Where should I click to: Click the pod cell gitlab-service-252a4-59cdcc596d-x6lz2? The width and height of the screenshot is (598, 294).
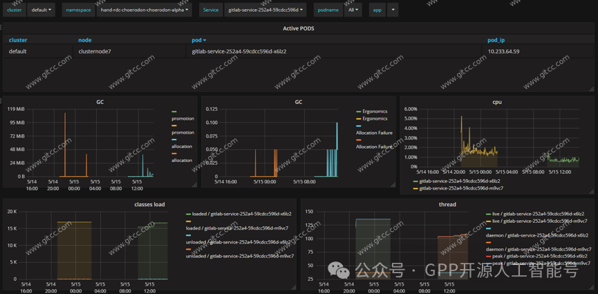coord(239,51)
